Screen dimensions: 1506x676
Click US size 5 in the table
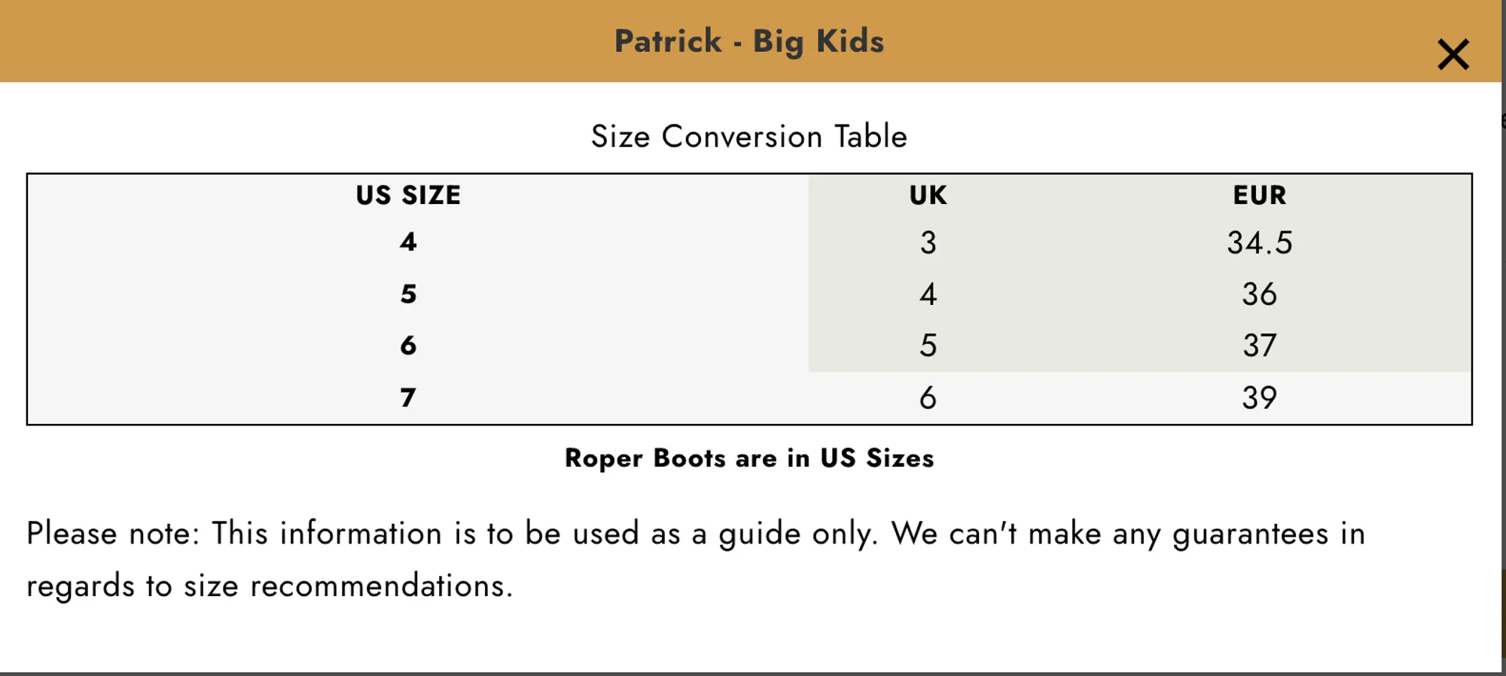(408, 294)
